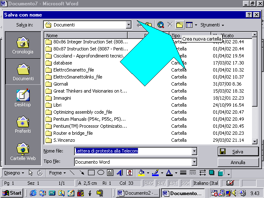Select the Line drawing tool
Viewport: 264px width, 198px height.
72,173
